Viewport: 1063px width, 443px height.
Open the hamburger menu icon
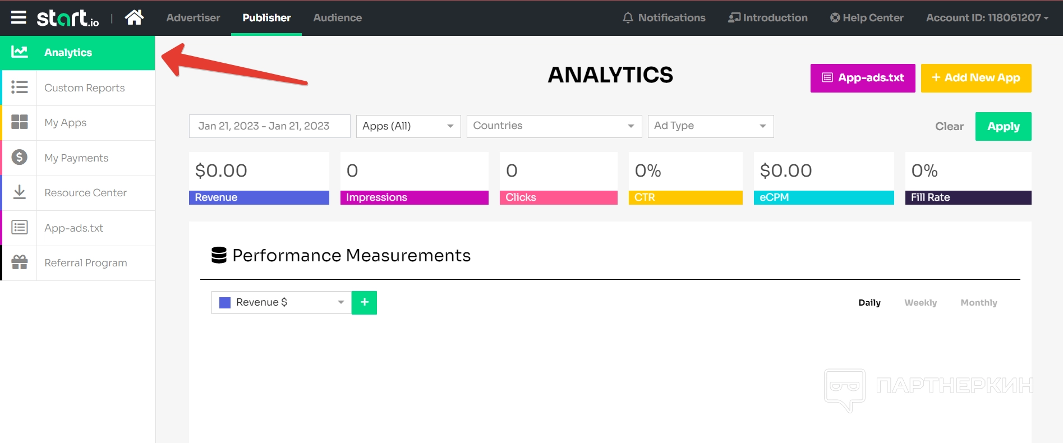pyautogui.click(x=19, y=18)
